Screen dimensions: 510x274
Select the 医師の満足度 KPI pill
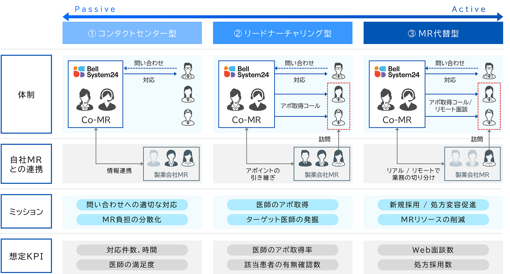click(132, 265)
